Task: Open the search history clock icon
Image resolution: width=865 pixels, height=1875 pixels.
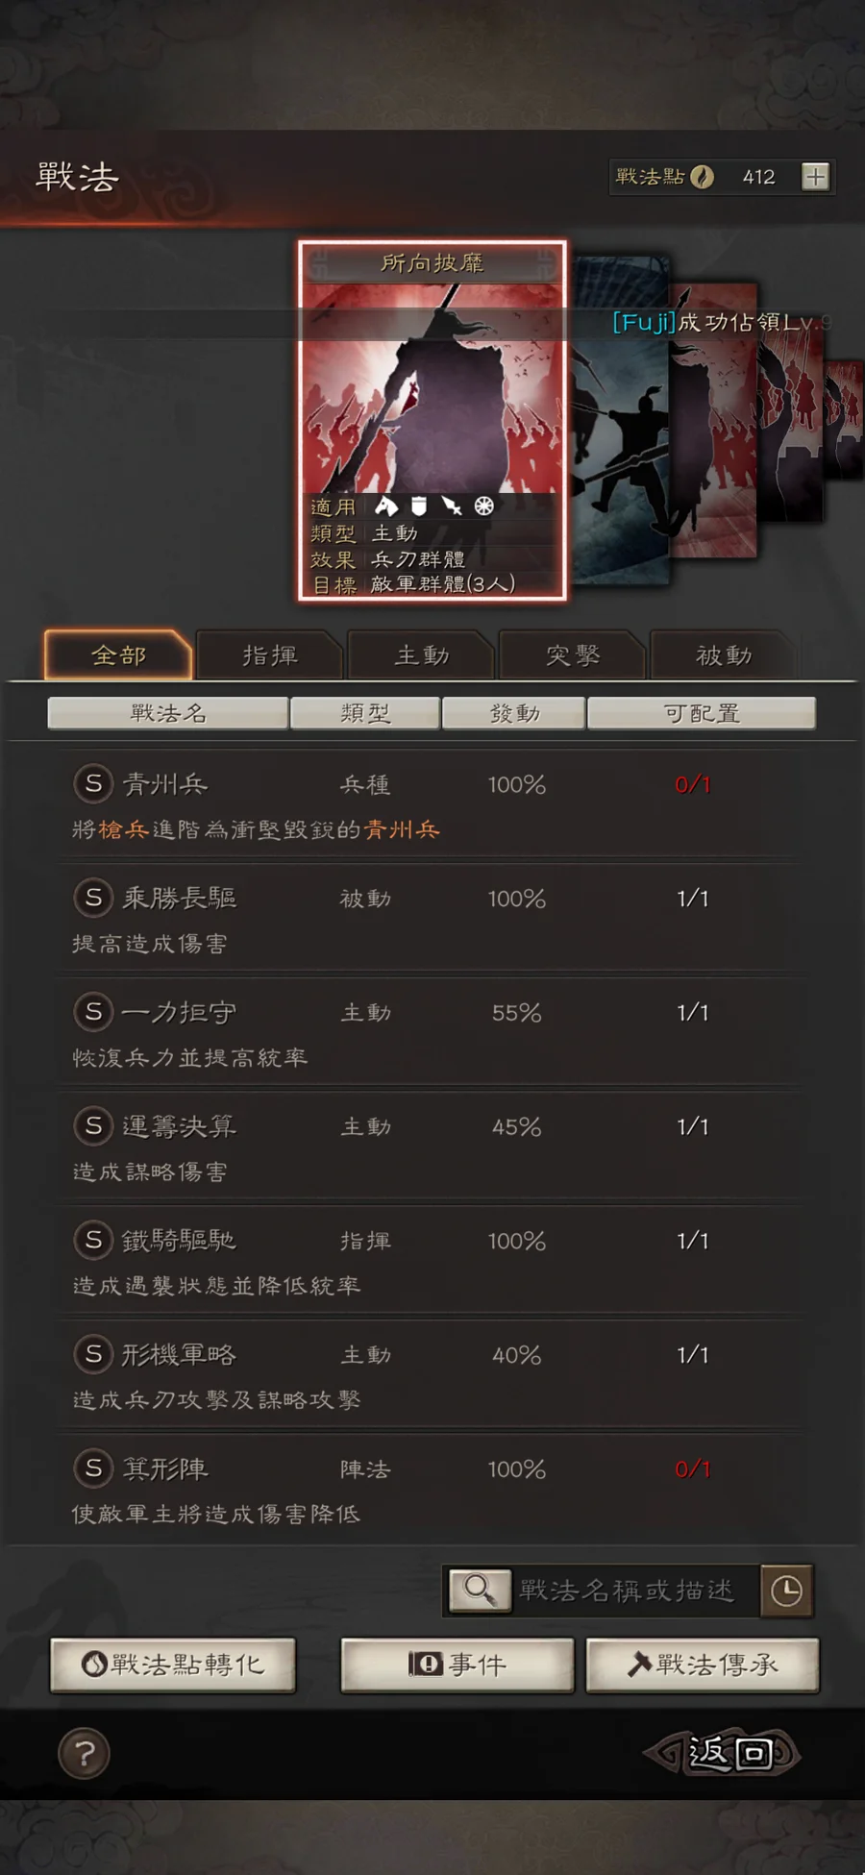Action: pyautogui.click(x=786, y=1591)
